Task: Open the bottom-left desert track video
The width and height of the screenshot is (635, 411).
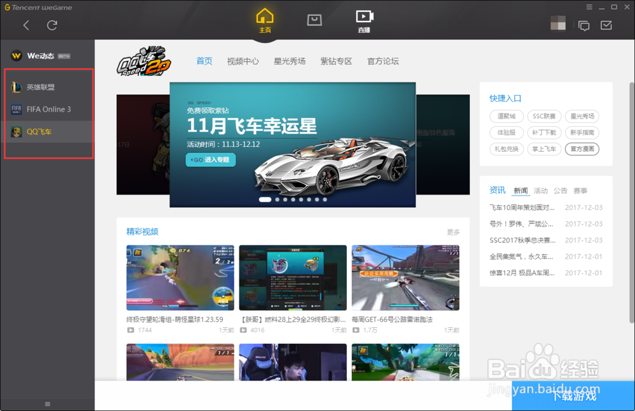Action: click(180, 362)
